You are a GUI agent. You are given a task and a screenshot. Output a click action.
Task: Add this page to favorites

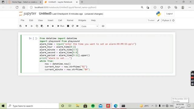tap(148, 7)
